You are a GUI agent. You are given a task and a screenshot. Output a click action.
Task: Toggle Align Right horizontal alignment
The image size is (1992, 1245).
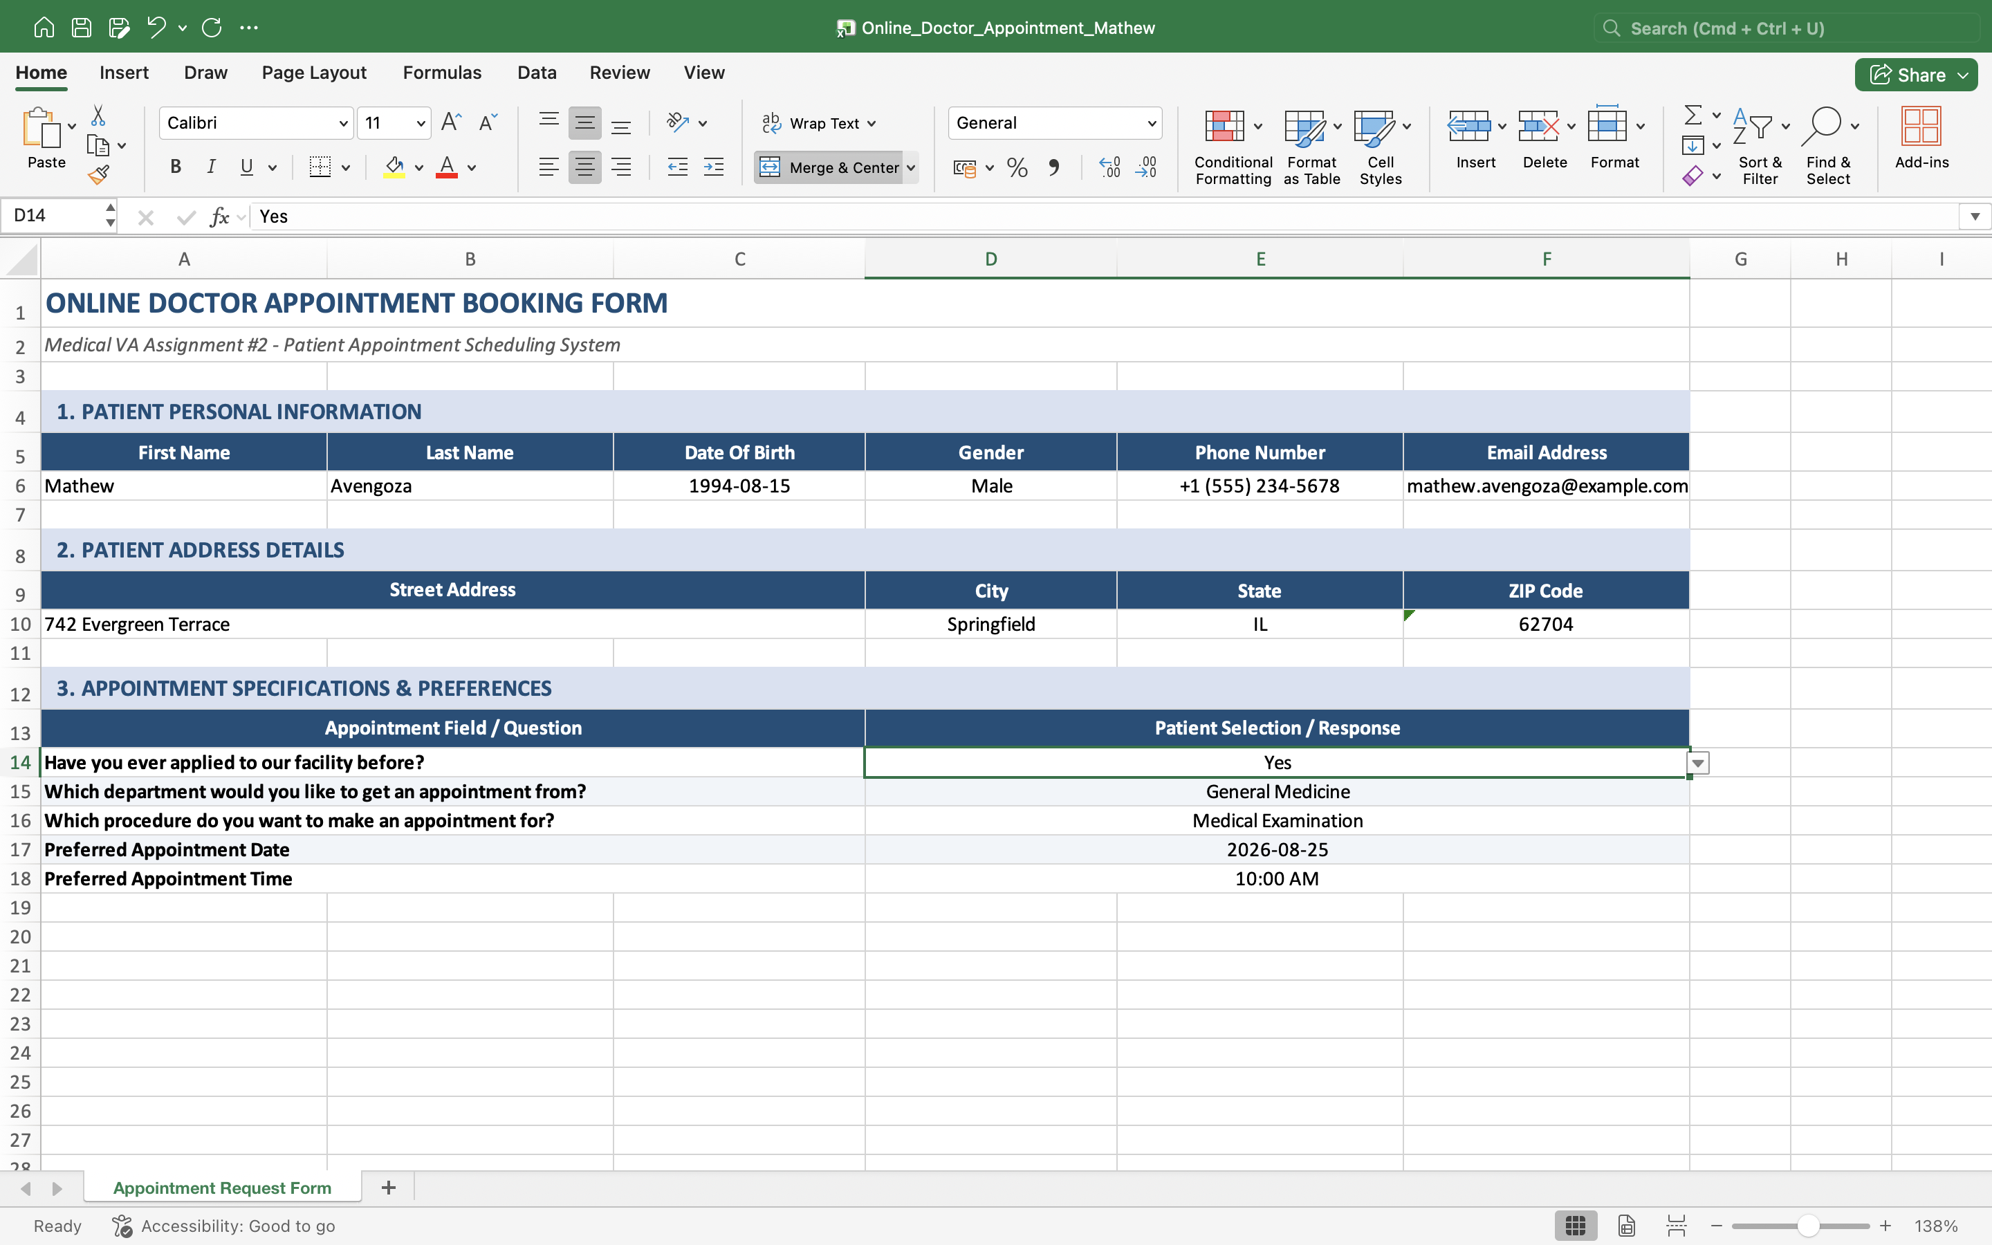pyautogui.click(x=622, y=168)
